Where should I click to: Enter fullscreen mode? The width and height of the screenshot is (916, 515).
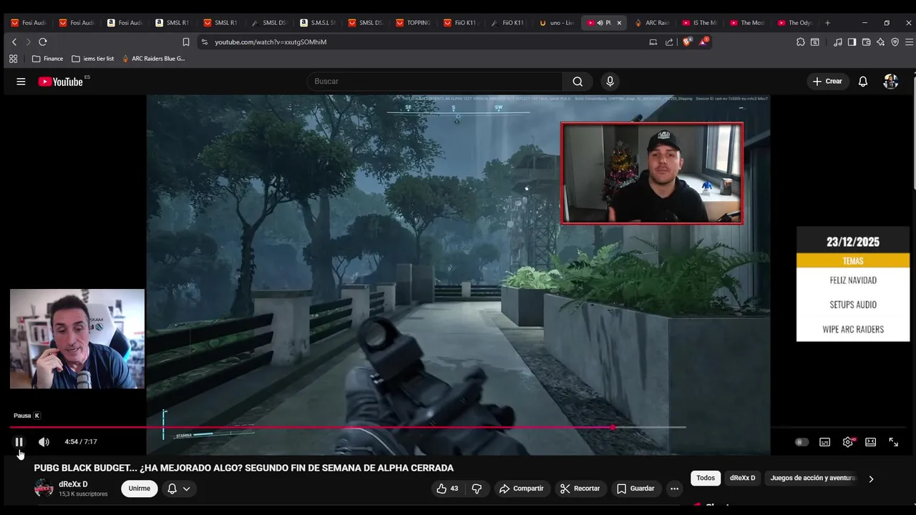[x=894, y=442]
